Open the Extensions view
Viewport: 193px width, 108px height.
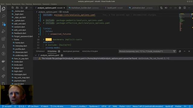(3, 39)
